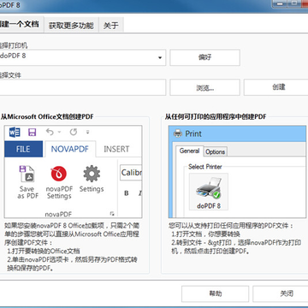Image resolution: width=308 pixels, height=308 pixels.
Task: Click the file path input field
Action: (83, 87)
